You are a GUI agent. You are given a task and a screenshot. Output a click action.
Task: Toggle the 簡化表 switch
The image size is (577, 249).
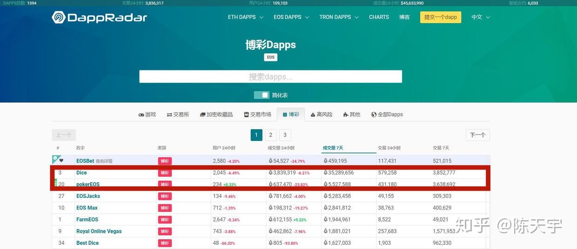262,95
